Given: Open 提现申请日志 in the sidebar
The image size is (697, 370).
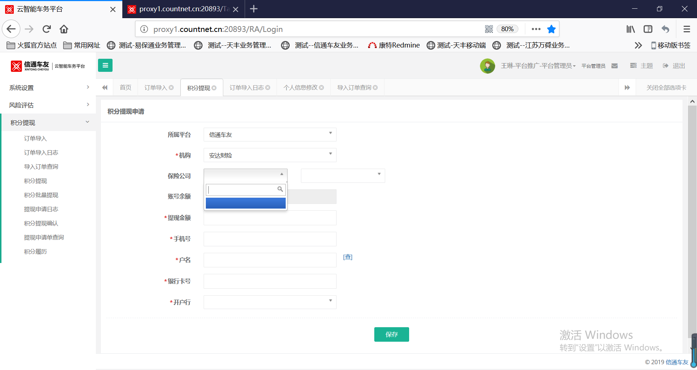Looking at the screenshot, I should [x=41, y=209].
